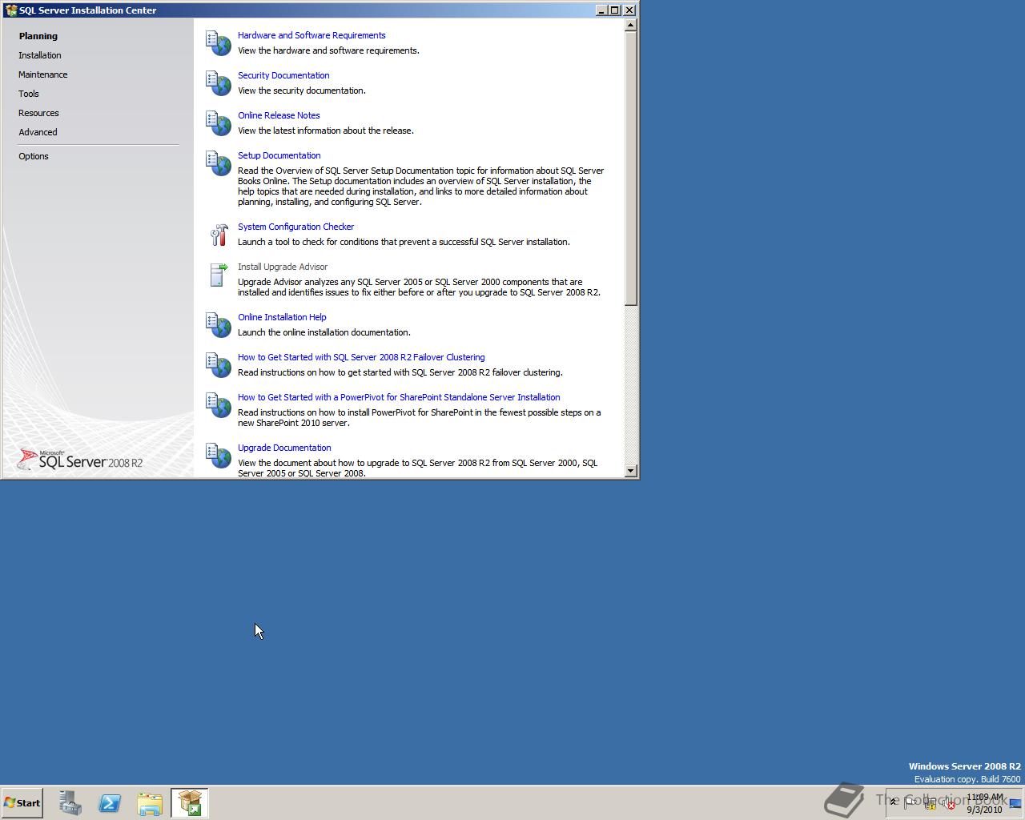Minimize the SQL Server Installation Center window

[x=601, y=10]
